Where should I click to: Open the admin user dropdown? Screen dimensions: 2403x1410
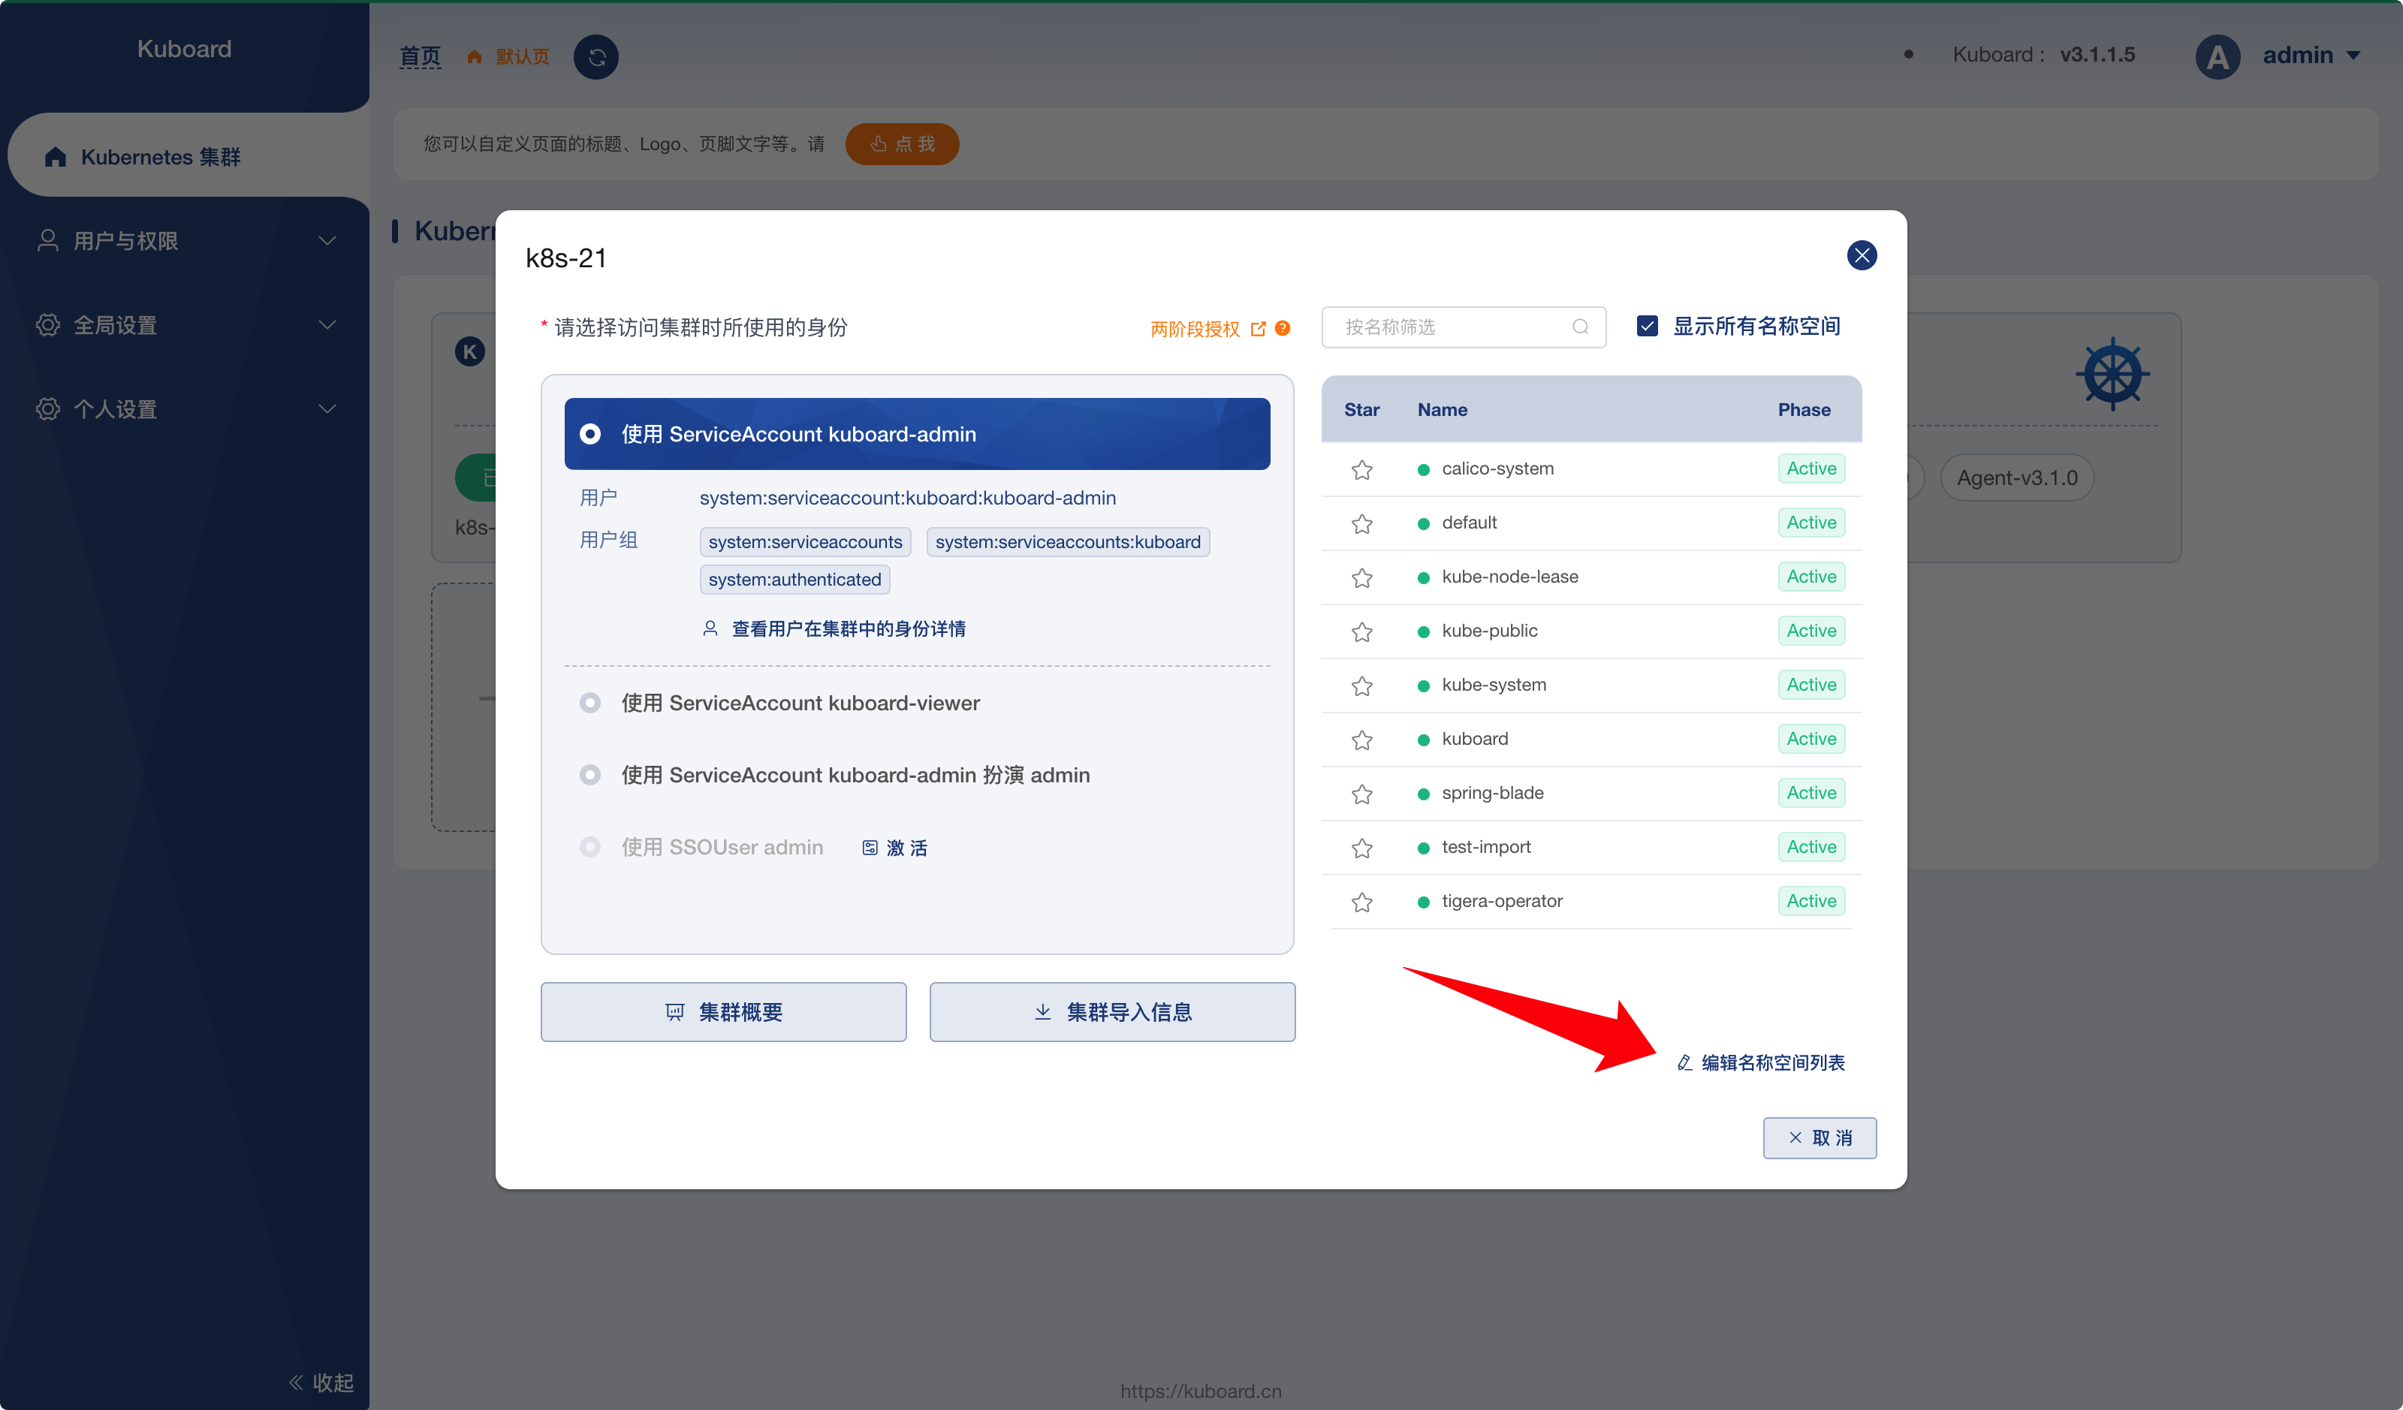coord(2311,56)
